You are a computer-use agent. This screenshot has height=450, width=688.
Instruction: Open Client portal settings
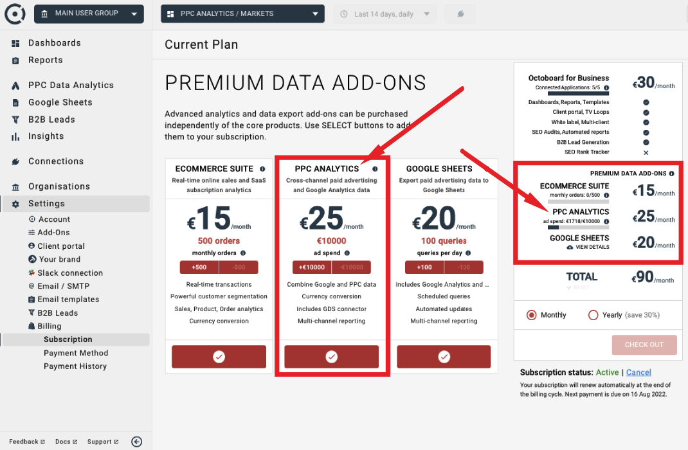click(61, 246)
